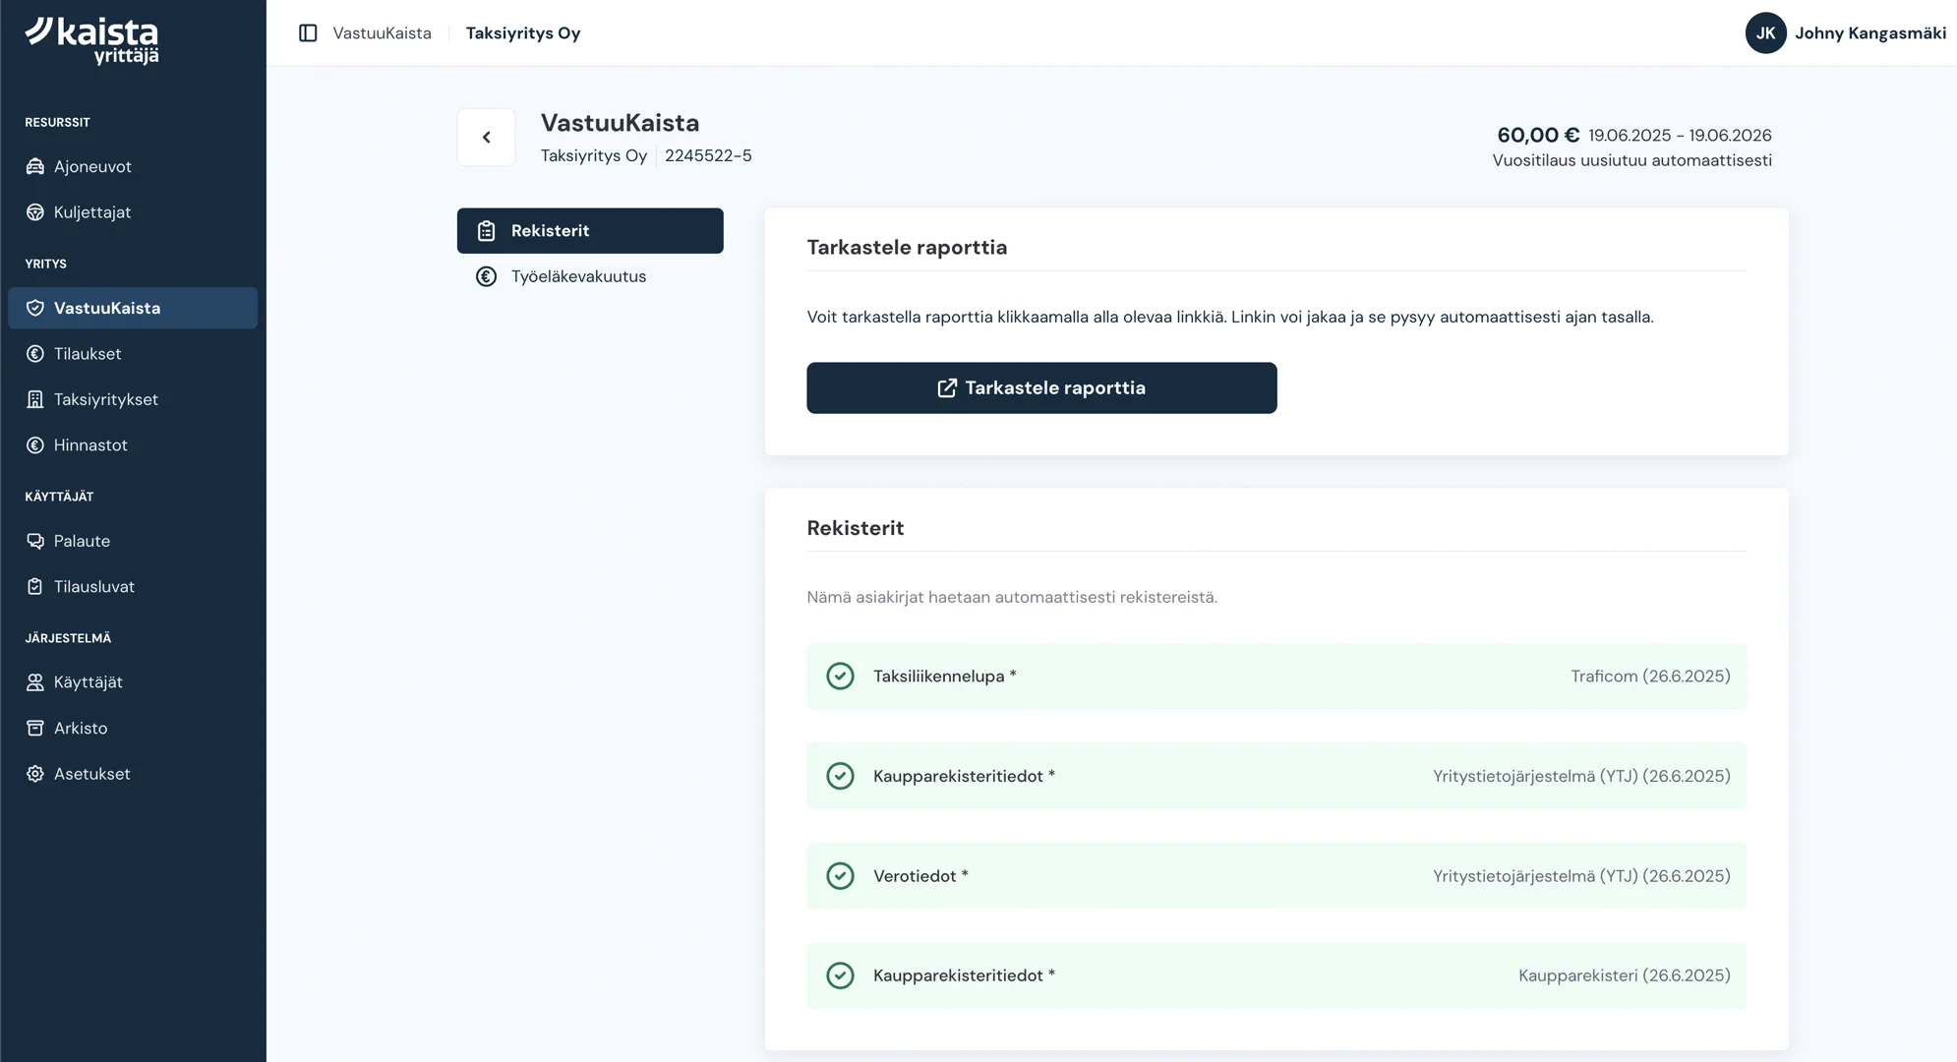The image size is (1957, 1062).
Task: Toggle the sidebar panel icon
Action: tap(308, 33)
